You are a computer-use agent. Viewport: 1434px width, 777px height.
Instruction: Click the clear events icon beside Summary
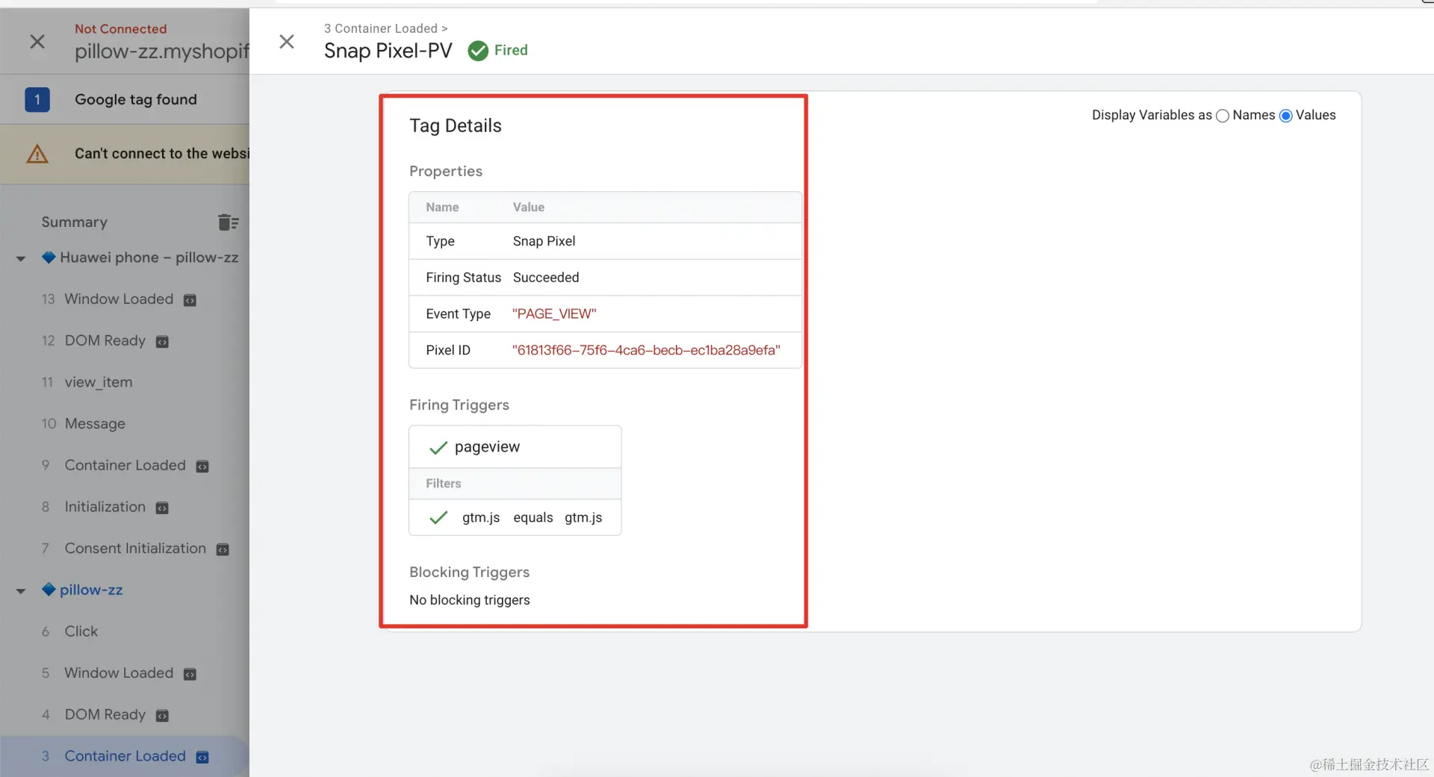[x=229, y=222]
